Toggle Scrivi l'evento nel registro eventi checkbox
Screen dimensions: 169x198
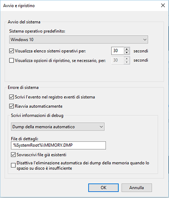point(11,97)
